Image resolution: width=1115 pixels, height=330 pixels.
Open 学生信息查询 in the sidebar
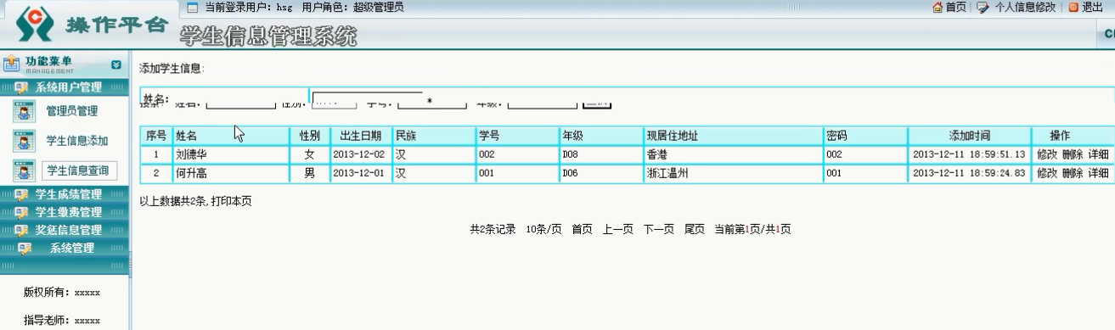[79, 171]
